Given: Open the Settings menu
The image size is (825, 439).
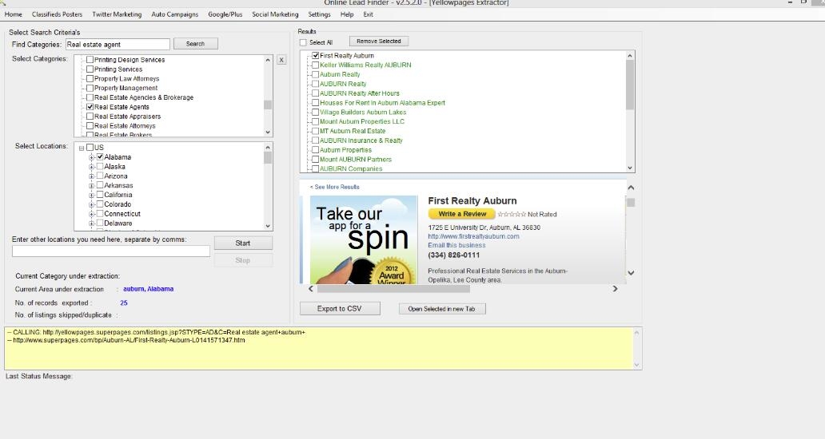Looking at the screenshot, I should pyautogui.click(x=319, y=14).
